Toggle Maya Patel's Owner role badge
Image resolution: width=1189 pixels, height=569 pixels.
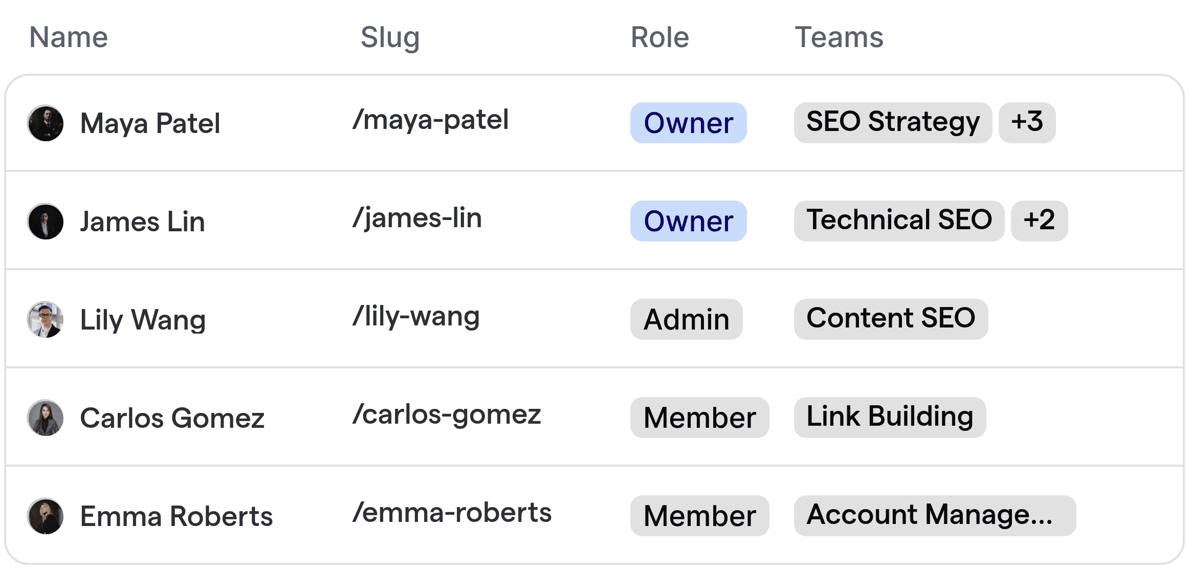(x=688, y=123)
